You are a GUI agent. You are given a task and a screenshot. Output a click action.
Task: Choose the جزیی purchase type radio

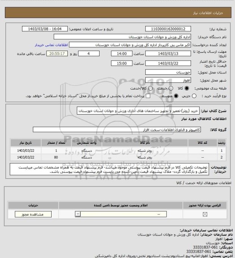[x=194, y=96]
